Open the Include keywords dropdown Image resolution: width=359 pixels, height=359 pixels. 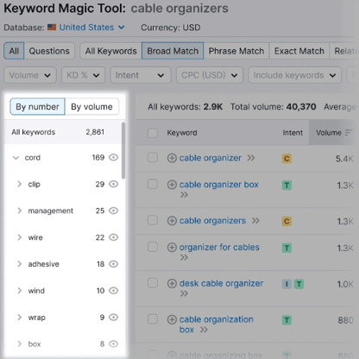click(x=295, y=75)
